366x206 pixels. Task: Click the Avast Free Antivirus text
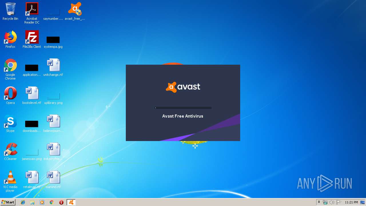pos(183,116)
